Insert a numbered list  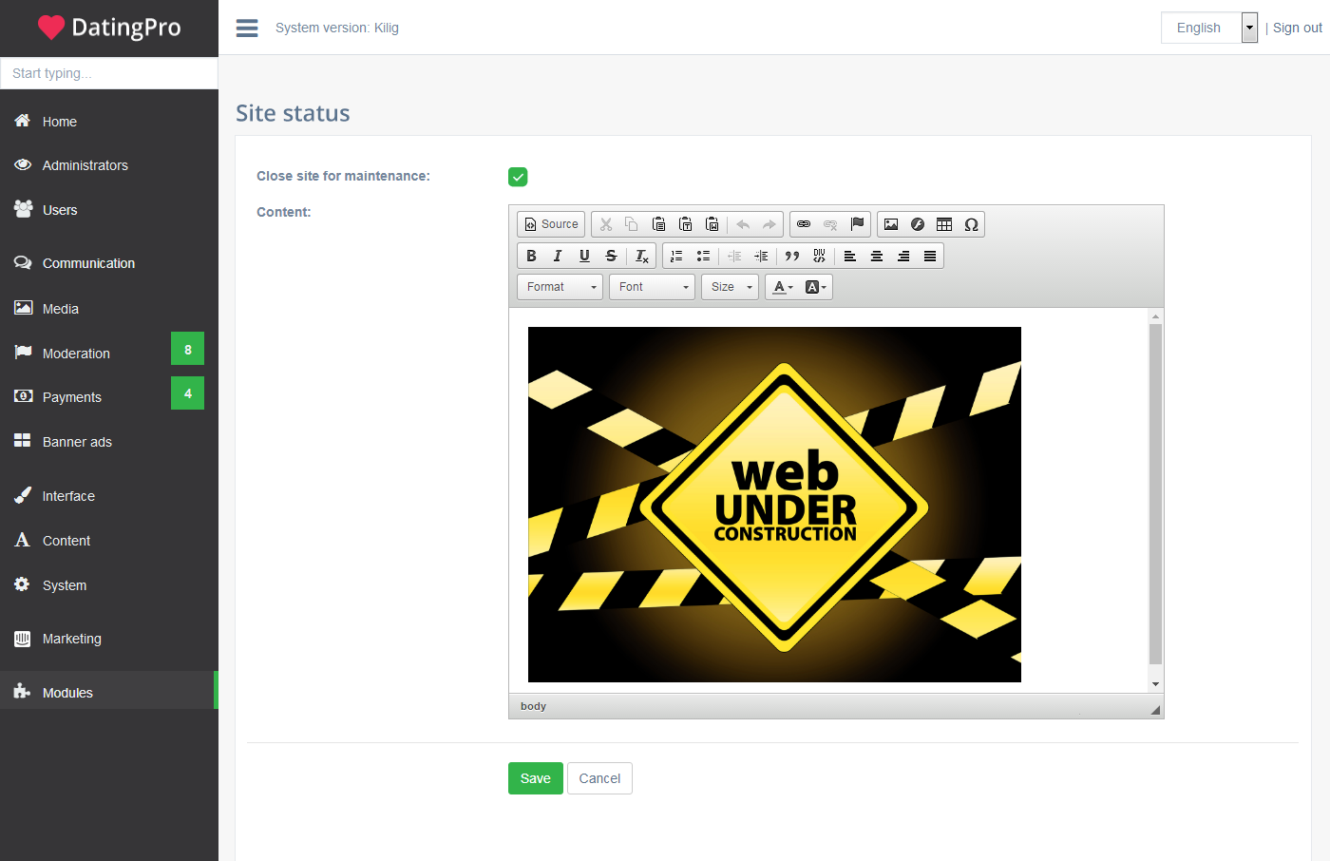676,256
